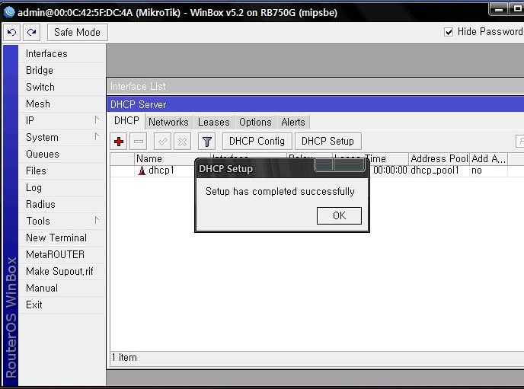Open Interfaces from the sidebar menu
Screen dimensions: 524x389
click(62, 54)
